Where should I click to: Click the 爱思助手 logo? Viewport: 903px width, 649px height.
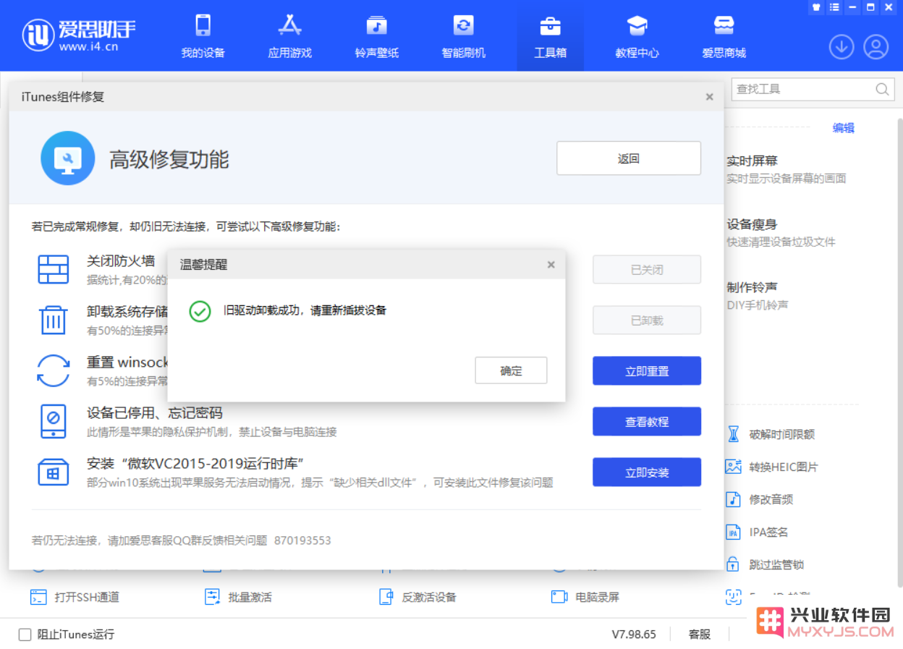79,35
